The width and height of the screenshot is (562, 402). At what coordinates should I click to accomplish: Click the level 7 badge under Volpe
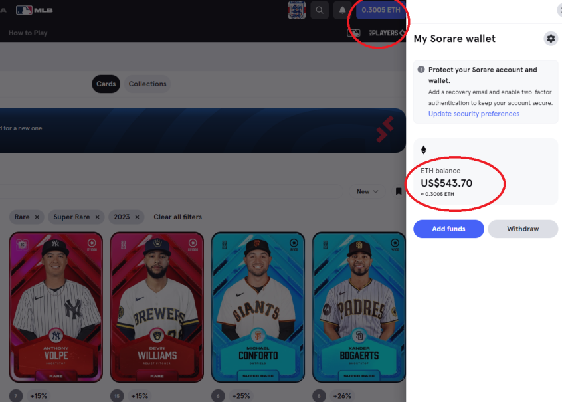click(x=16, y=396)
